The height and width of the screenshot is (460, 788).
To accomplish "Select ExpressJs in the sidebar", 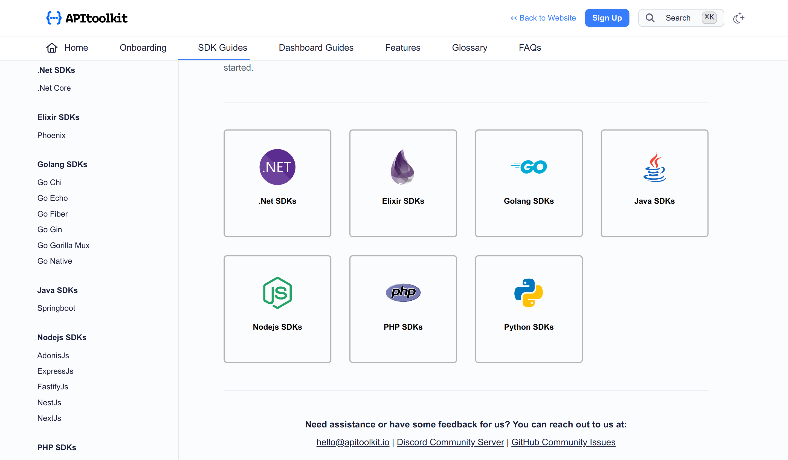I will tap(55, 371).
